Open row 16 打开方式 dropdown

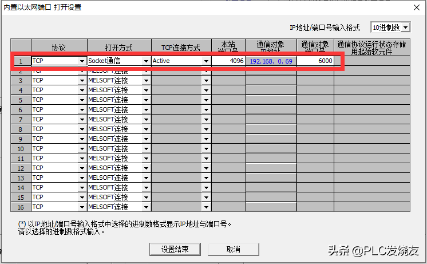pyautogui.click(x=147, y=207)
